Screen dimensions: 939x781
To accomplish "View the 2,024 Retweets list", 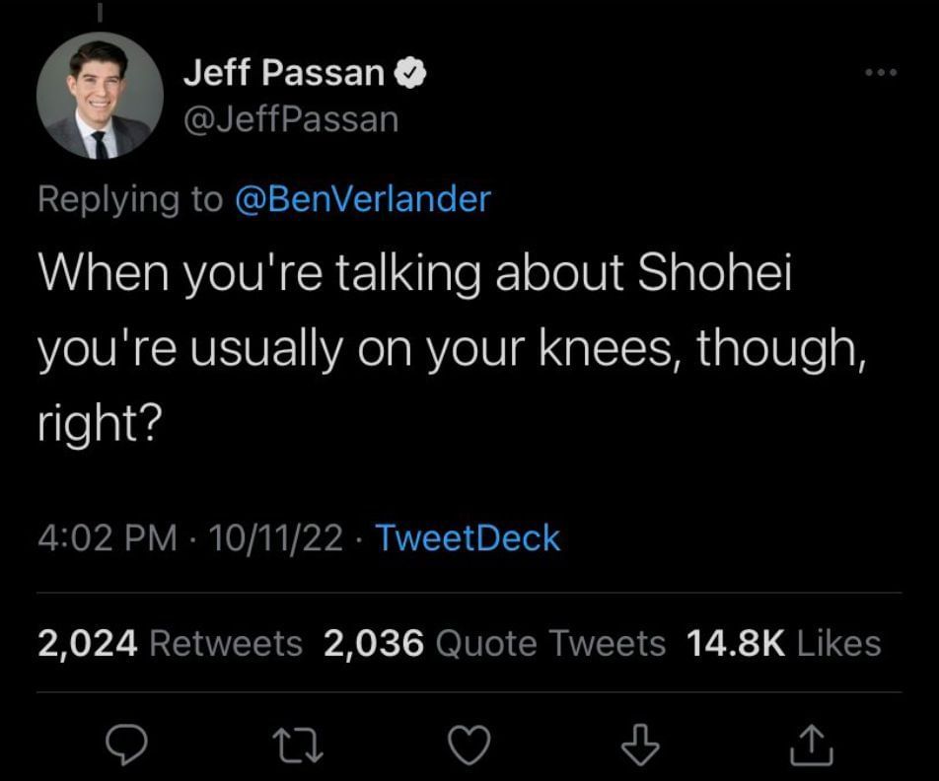I will pos(170,643).
